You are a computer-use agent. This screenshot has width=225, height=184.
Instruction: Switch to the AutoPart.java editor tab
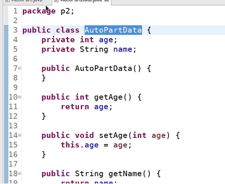tap(26, 1)
